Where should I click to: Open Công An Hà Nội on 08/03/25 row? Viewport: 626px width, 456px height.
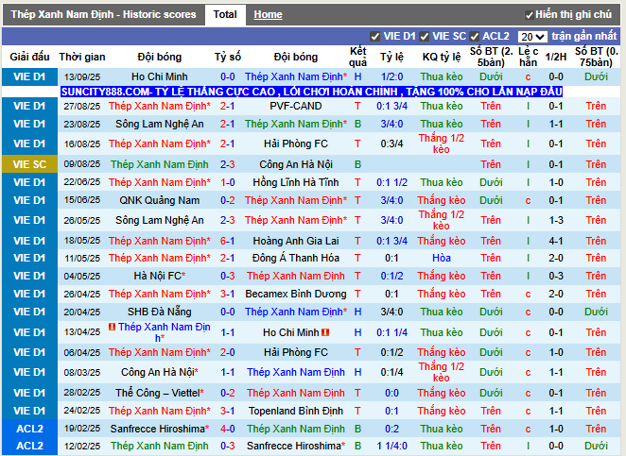159,372
